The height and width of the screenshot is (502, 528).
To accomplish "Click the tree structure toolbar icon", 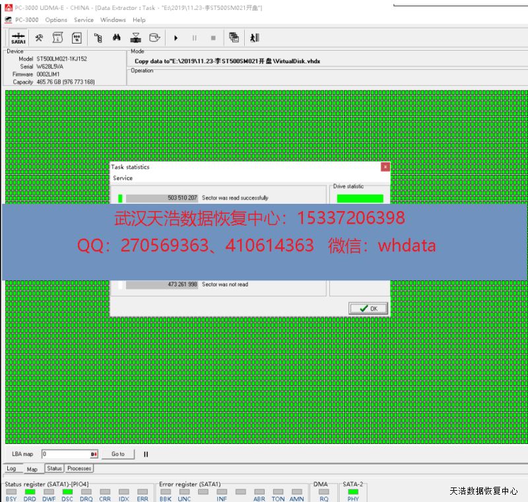I will click(x=98, y=38).
